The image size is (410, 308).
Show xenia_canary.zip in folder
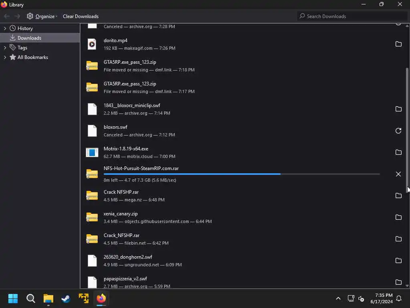tap(398, 217)
